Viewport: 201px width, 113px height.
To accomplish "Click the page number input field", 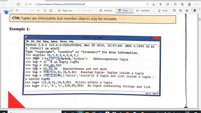I will (4, 11).
